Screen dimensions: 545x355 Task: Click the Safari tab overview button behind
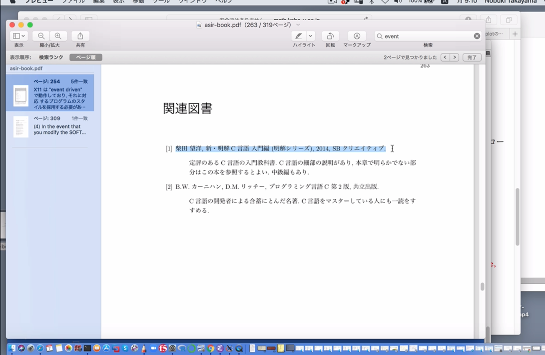pos(508,20)
